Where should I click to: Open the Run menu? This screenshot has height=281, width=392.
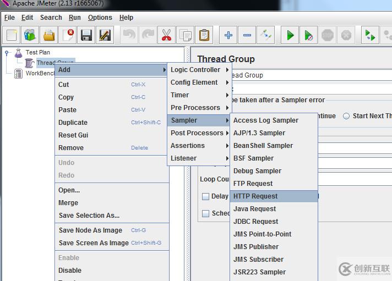pos(74,18)
